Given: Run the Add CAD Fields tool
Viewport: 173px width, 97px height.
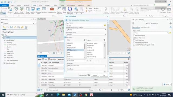Looking at the screenshot, I should tap(166, 84).
